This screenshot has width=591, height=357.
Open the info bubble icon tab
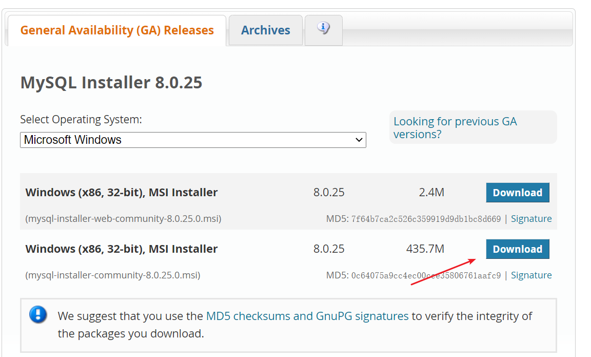(x=323, y=30)
